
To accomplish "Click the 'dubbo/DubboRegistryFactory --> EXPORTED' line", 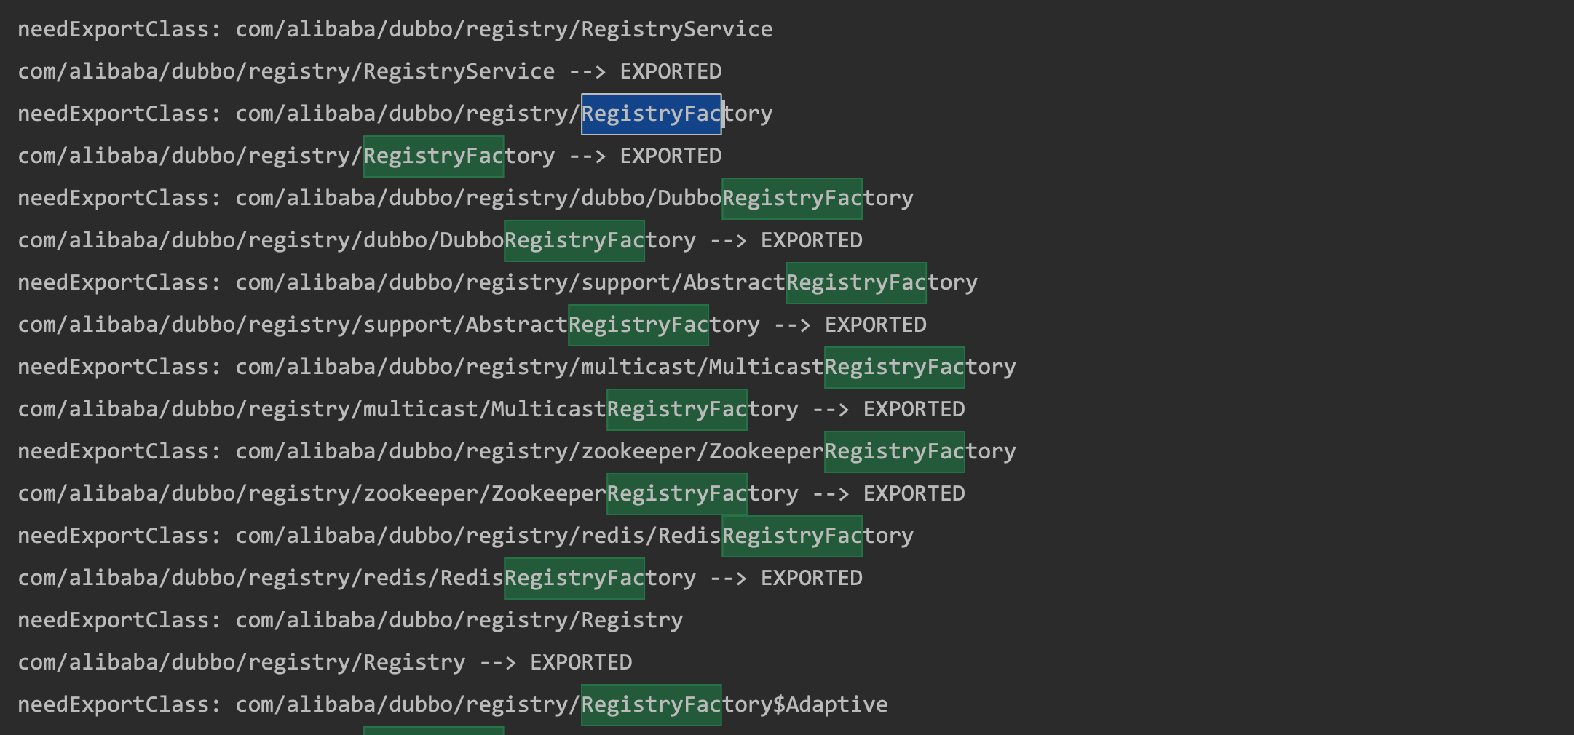I will [440, 240].
